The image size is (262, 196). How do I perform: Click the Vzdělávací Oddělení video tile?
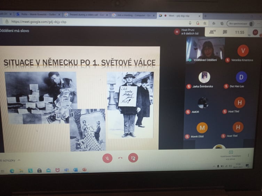(x=206, y=50)
